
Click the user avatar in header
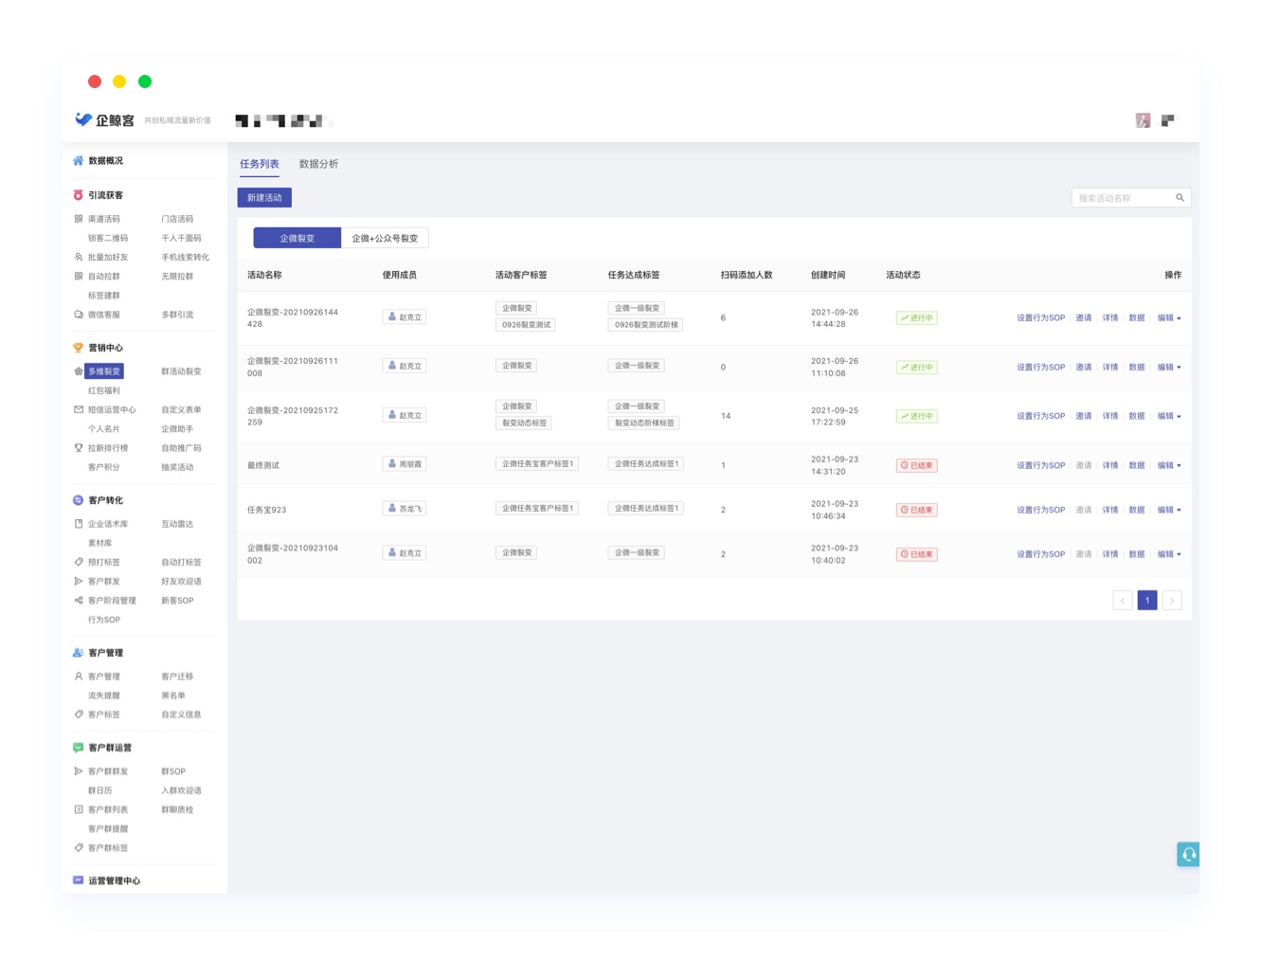[x=1143, y=120]
